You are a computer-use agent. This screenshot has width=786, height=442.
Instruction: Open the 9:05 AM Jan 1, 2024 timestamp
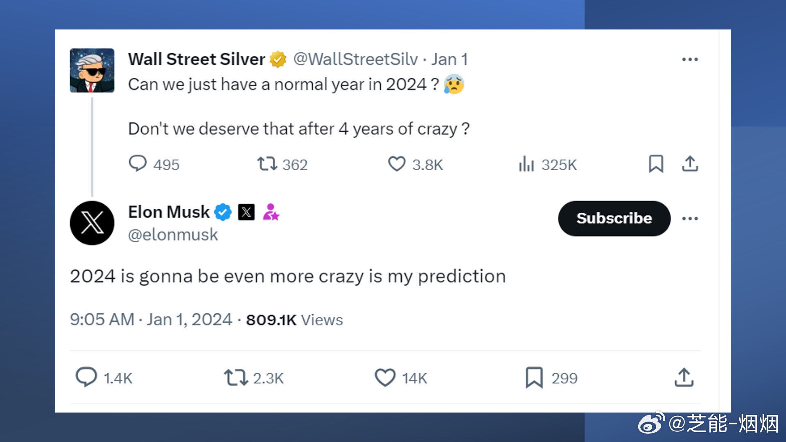[x=151, y=320]
